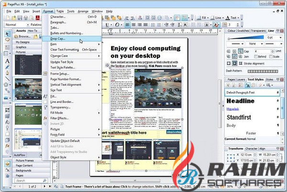Viewport: 287px width, 192px height.
Task: Switch to the Layers tab
Action: click(x=241, y=79)
